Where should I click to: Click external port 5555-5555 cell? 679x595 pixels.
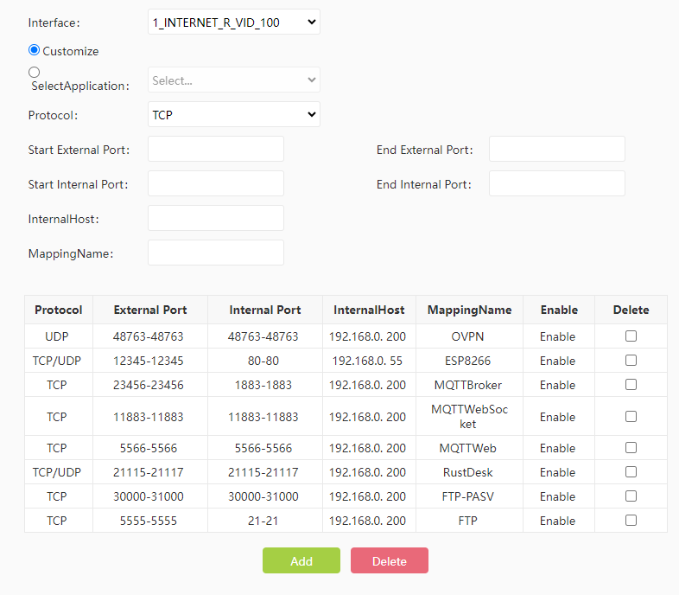tap(149, 521)
